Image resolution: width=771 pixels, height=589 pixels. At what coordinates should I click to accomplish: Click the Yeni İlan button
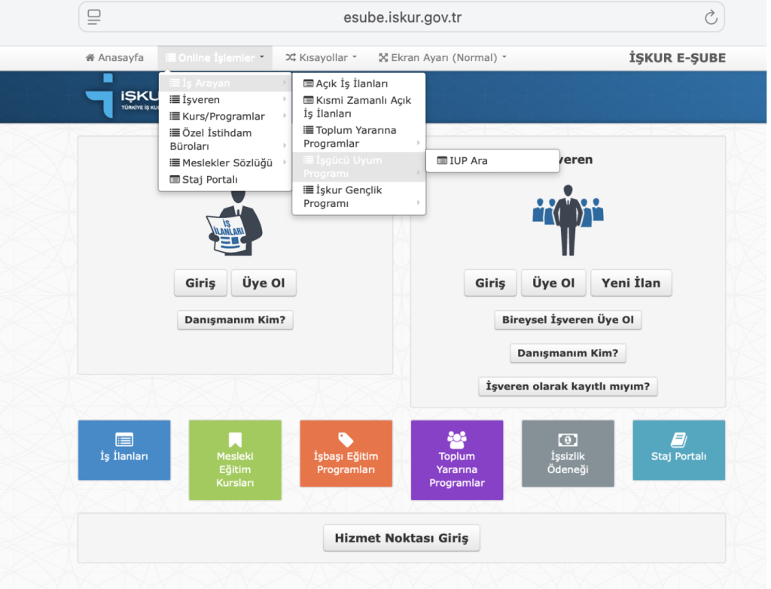click(x=632, y=283)
